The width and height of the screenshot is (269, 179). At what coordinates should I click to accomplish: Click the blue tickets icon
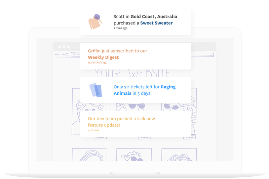[95, 90]
